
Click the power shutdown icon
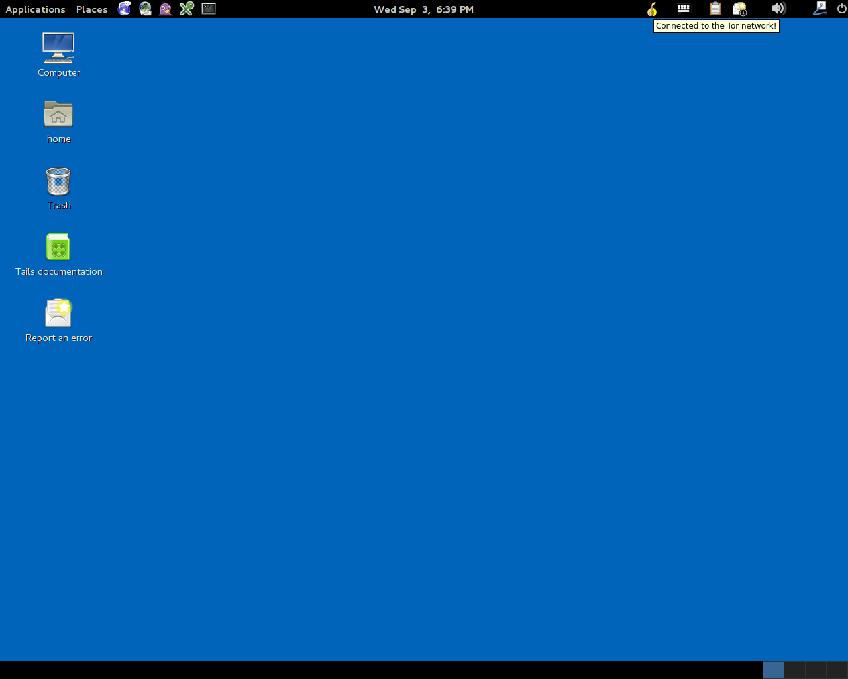tap(841, 9)
